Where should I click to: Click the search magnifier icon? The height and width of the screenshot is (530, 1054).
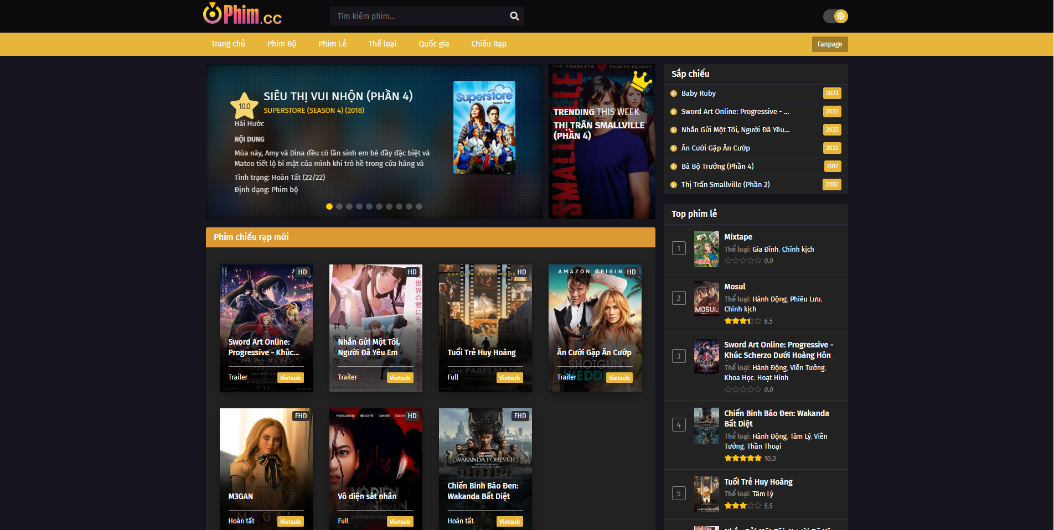(514, 16)
